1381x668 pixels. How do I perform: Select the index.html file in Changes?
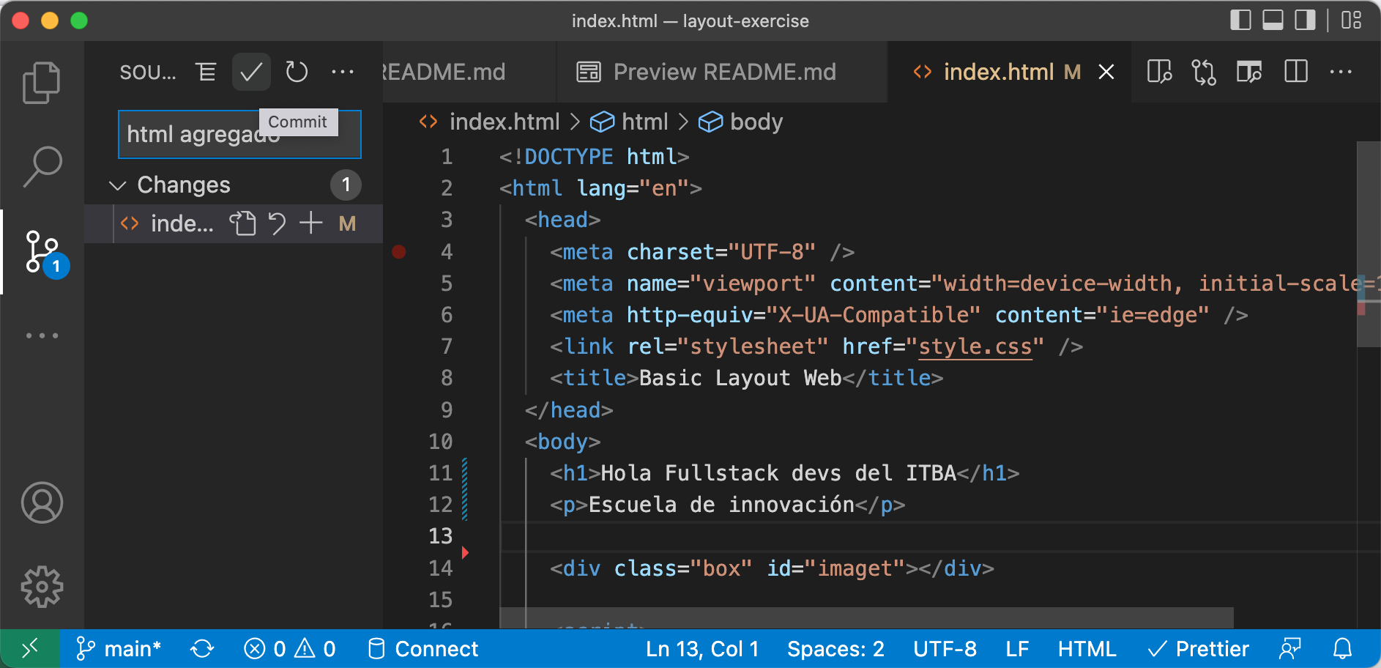[x=234, y=223]
